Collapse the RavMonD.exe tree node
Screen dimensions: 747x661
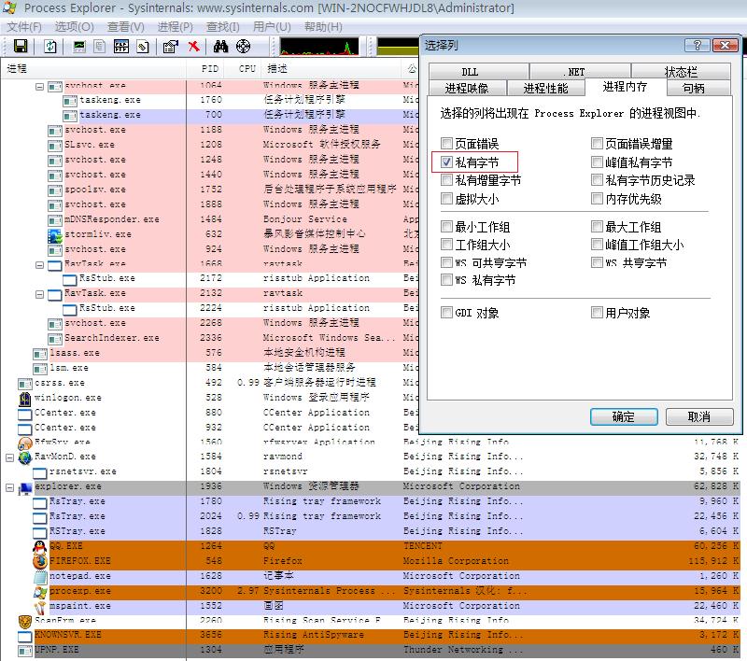(9, 457)
